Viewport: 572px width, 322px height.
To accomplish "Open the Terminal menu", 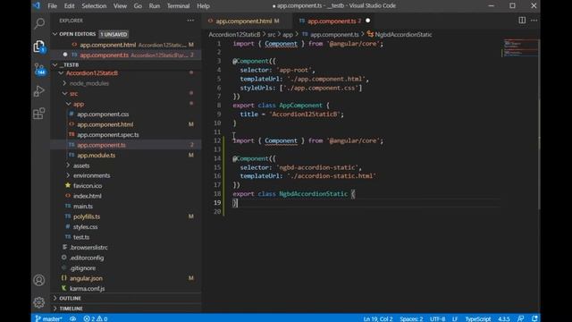I will point(178,6).
